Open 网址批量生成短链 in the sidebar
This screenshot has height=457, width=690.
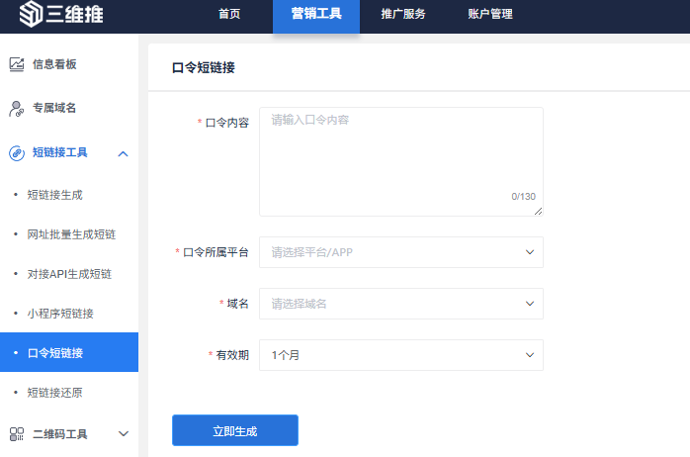tap(71, 234)
